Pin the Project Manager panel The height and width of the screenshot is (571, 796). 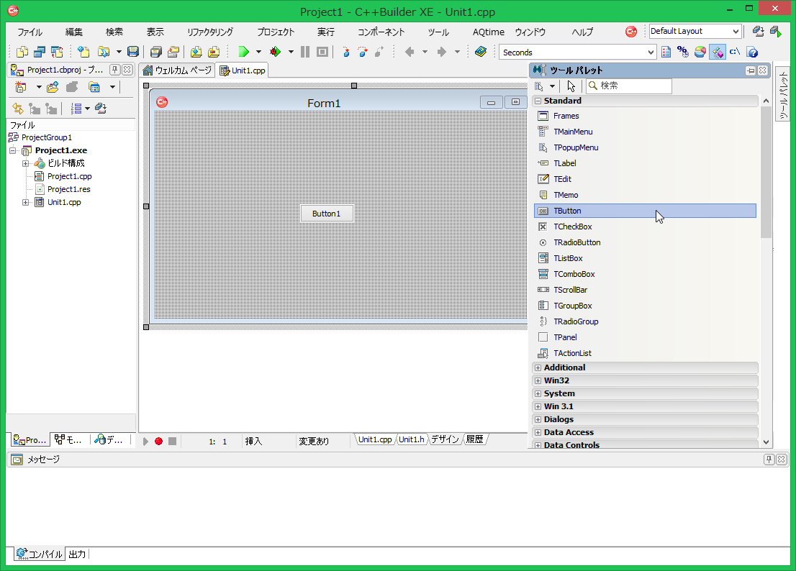point(115,70)
